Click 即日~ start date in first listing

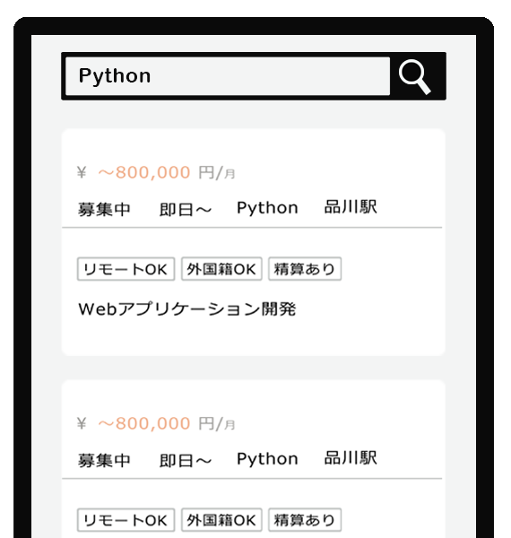[x=186, y=209]
